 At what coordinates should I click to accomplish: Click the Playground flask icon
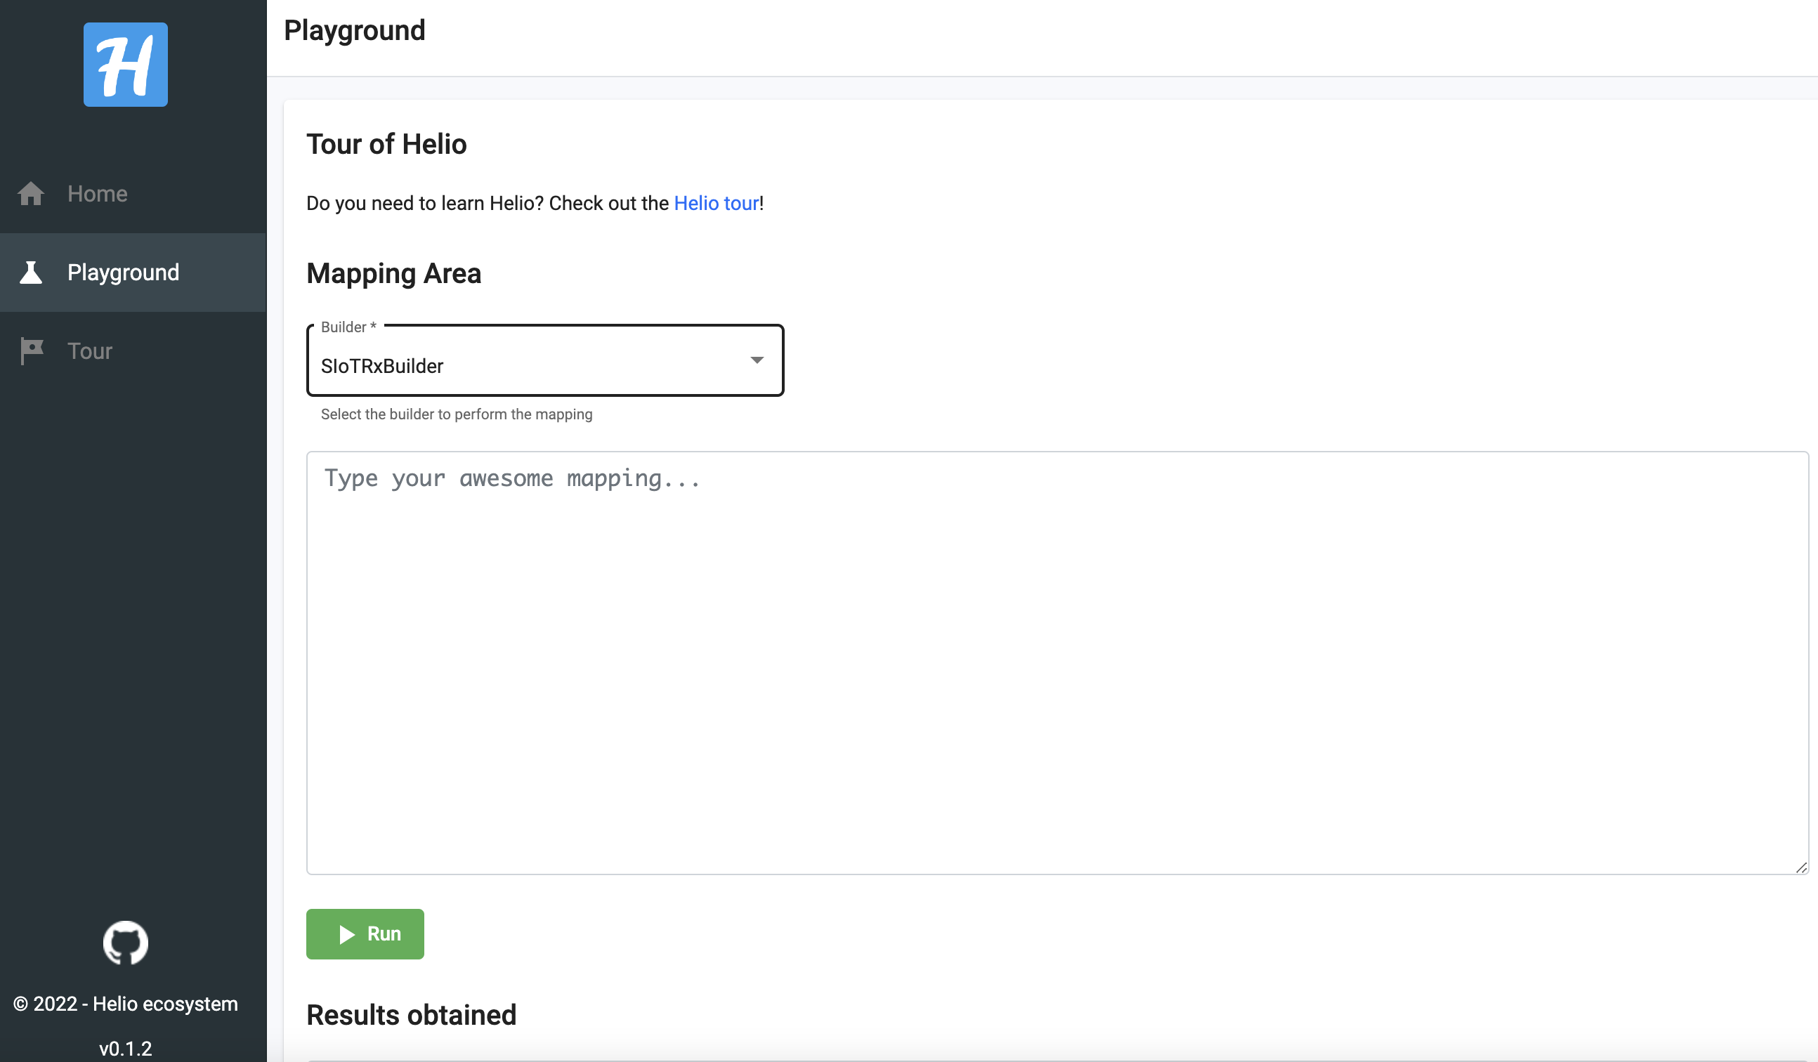click(x=31, y=273)
